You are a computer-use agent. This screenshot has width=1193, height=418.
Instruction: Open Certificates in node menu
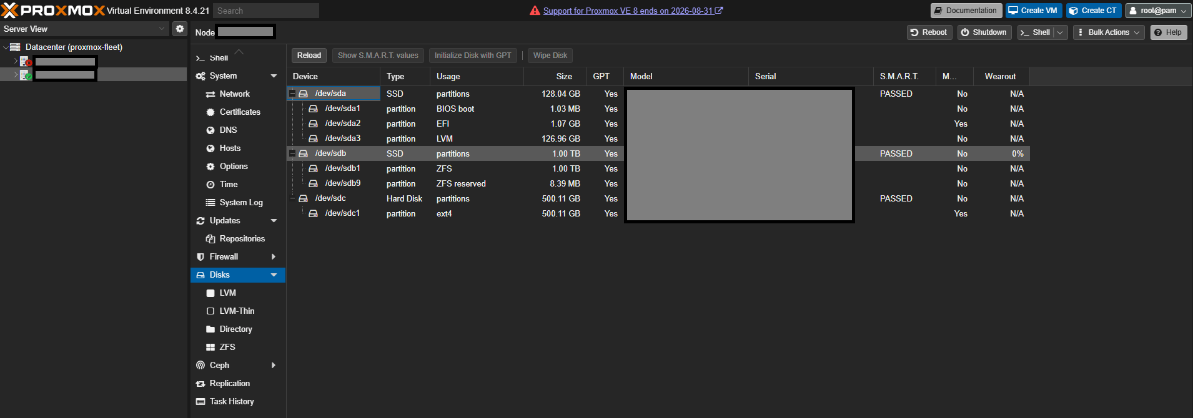tap(240, 112)
